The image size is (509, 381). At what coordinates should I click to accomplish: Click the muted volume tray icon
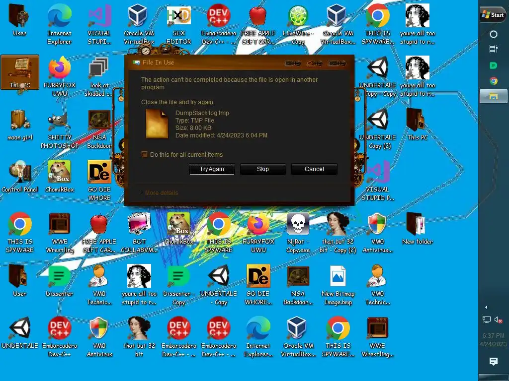coord(498,320)
